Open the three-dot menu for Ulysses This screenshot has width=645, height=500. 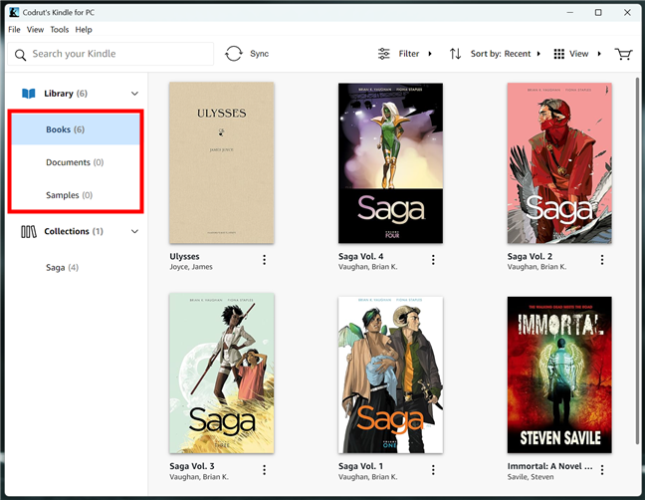pos(264,260)
